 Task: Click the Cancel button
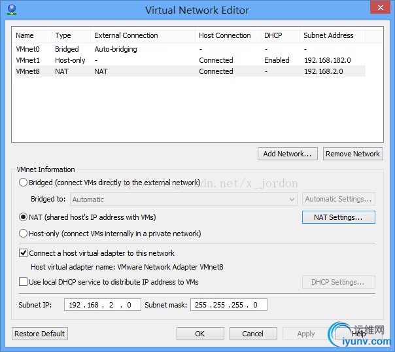coord(253,334)
